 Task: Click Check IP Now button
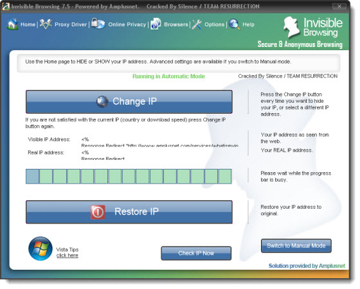(196, 253)
